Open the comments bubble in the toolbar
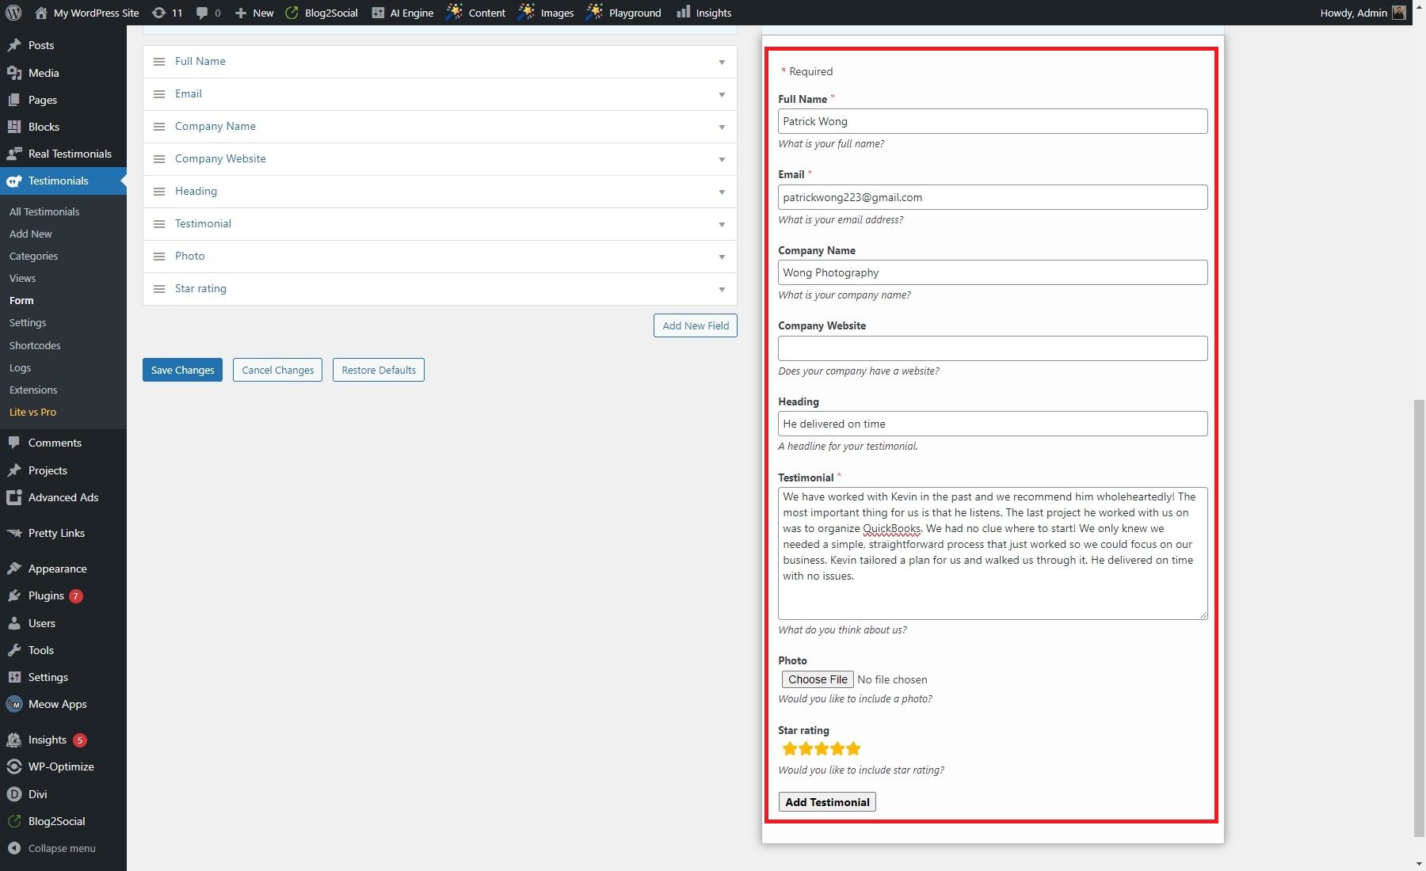The height and width of the screenshot is (871, 1426). tap(206, 12)
